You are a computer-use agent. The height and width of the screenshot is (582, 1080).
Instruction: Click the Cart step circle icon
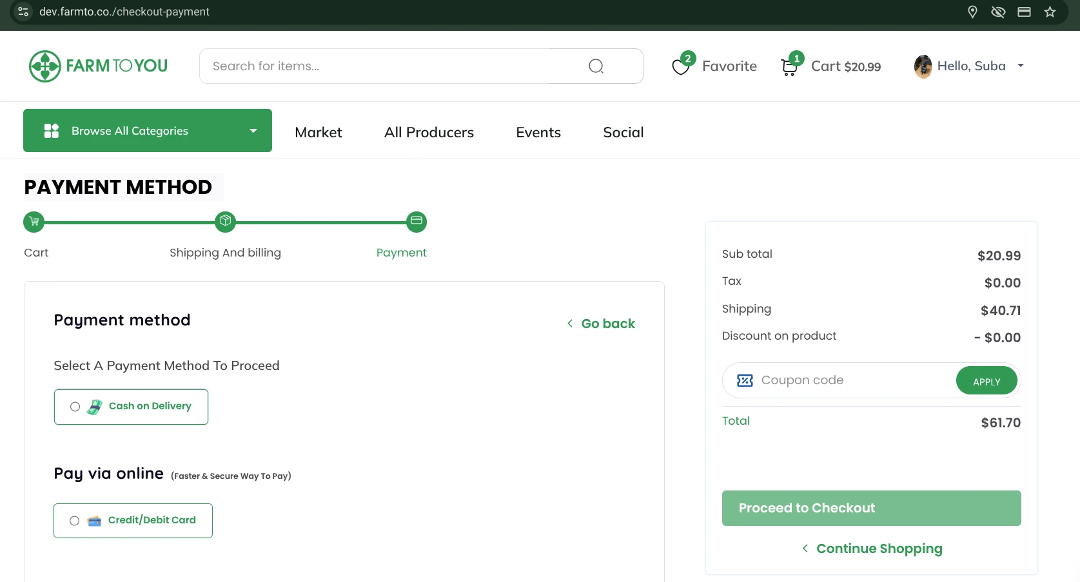[x=34, y=222]
